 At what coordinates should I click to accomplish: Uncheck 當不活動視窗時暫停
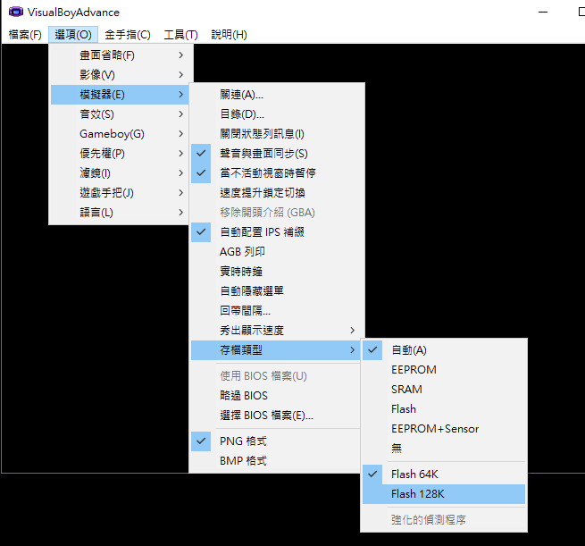coord(277,173)
